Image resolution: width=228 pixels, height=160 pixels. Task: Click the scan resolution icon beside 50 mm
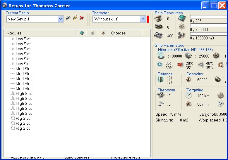coord(188,104)
